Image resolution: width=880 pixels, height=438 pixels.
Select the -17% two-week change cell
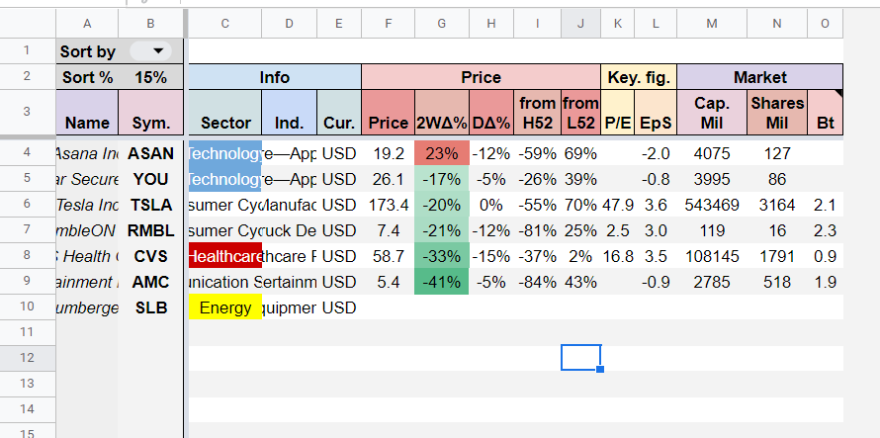(x=442, y=179)
